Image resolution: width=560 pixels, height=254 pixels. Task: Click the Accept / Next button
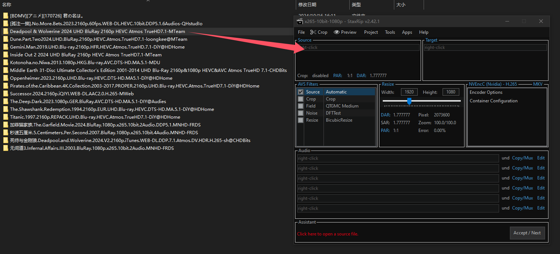[x=527, y=233]
